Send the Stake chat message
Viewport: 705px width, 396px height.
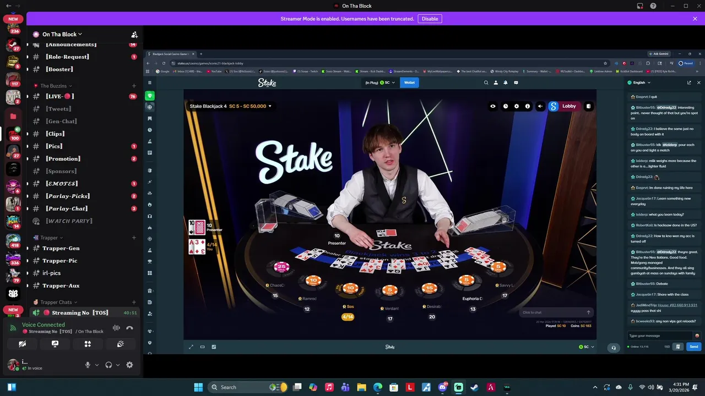click(x=693, y=346)
